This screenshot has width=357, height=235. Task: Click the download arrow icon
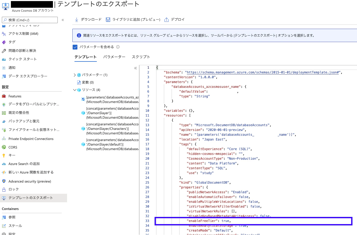coord(77,19)
